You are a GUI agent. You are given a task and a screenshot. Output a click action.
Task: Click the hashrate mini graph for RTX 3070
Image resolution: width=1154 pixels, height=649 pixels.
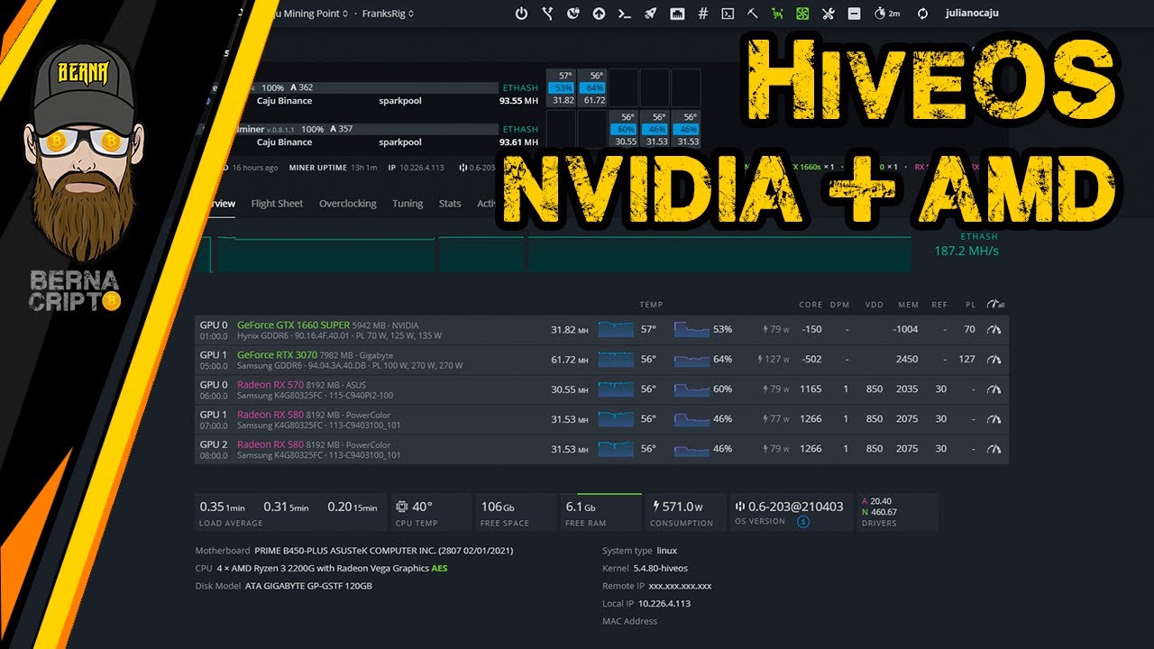tap(616, 359)
